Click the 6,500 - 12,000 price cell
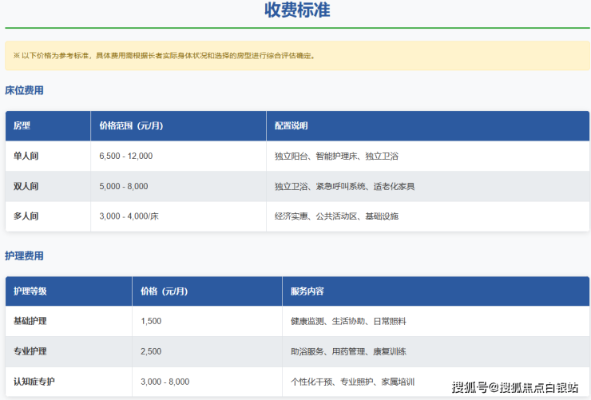Viewport: 591px width, 400px height. click(x=126, y=156)
